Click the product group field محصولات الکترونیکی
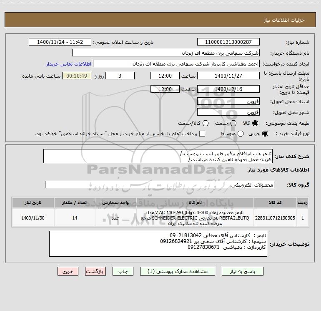The image size is (321, 311). 160,185
